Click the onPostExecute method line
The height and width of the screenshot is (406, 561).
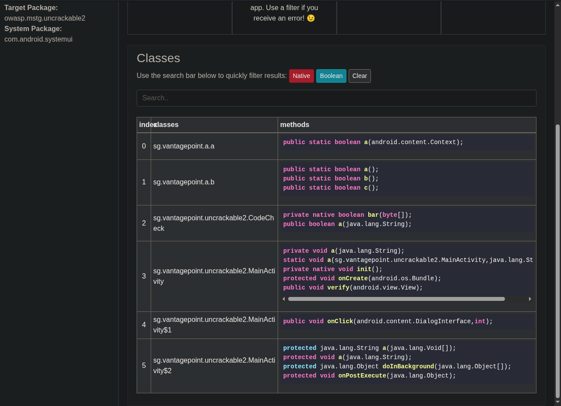pyautogui.click(x=369, y=376)
